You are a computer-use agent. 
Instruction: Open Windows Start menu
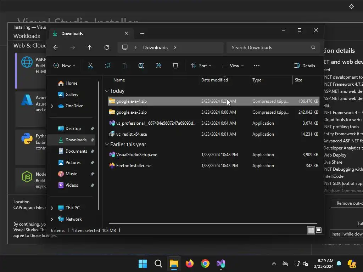tap(143, 263)
